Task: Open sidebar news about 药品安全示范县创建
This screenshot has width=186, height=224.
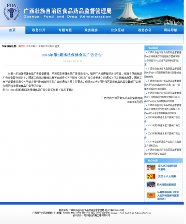Action: pyautogui.click(x=163, y=85)
